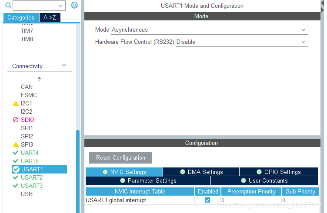Viewport: 327px width, 213px height.
Task: Click the Parameter Settings tab check icon
Action: click(123, 180)
